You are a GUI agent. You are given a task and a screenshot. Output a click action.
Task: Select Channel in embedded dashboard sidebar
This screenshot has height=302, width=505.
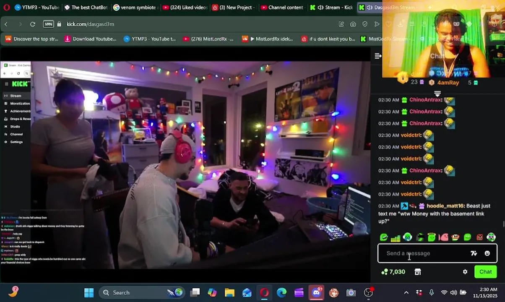[13, 134]
